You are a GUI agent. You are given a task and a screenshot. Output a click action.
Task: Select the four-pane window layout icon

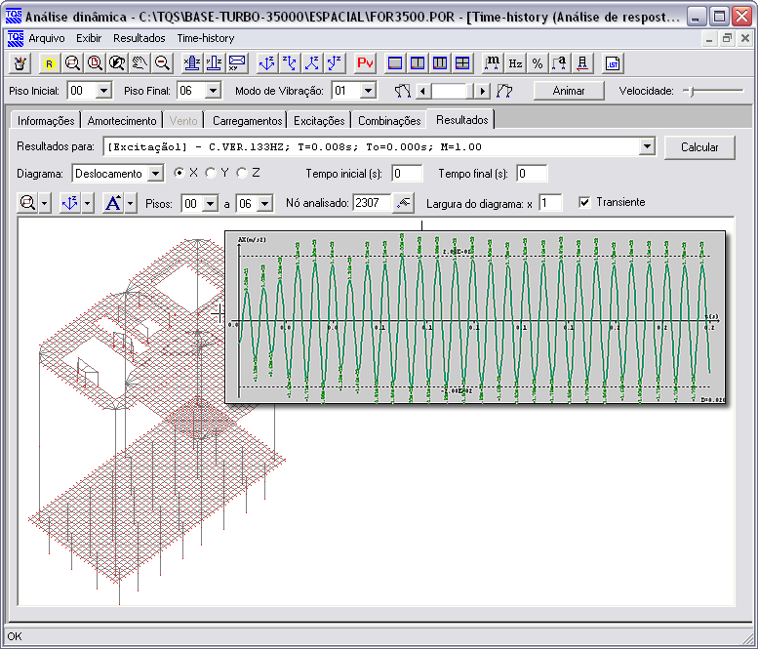[x=461, y=63]
